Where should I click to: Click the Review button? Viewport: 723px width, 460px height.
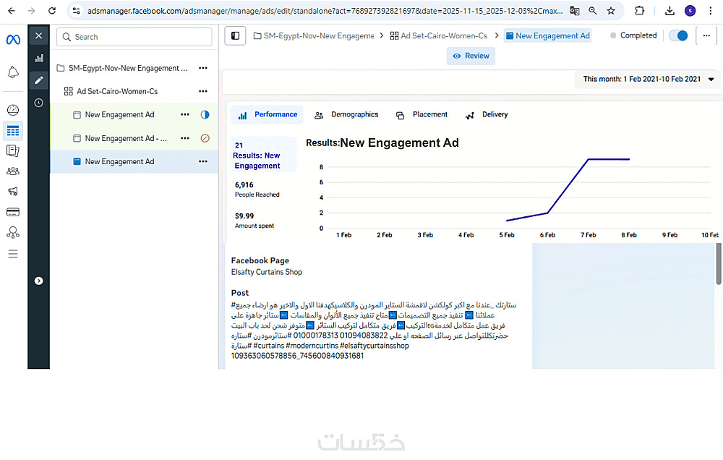click(x=471, y=56)
